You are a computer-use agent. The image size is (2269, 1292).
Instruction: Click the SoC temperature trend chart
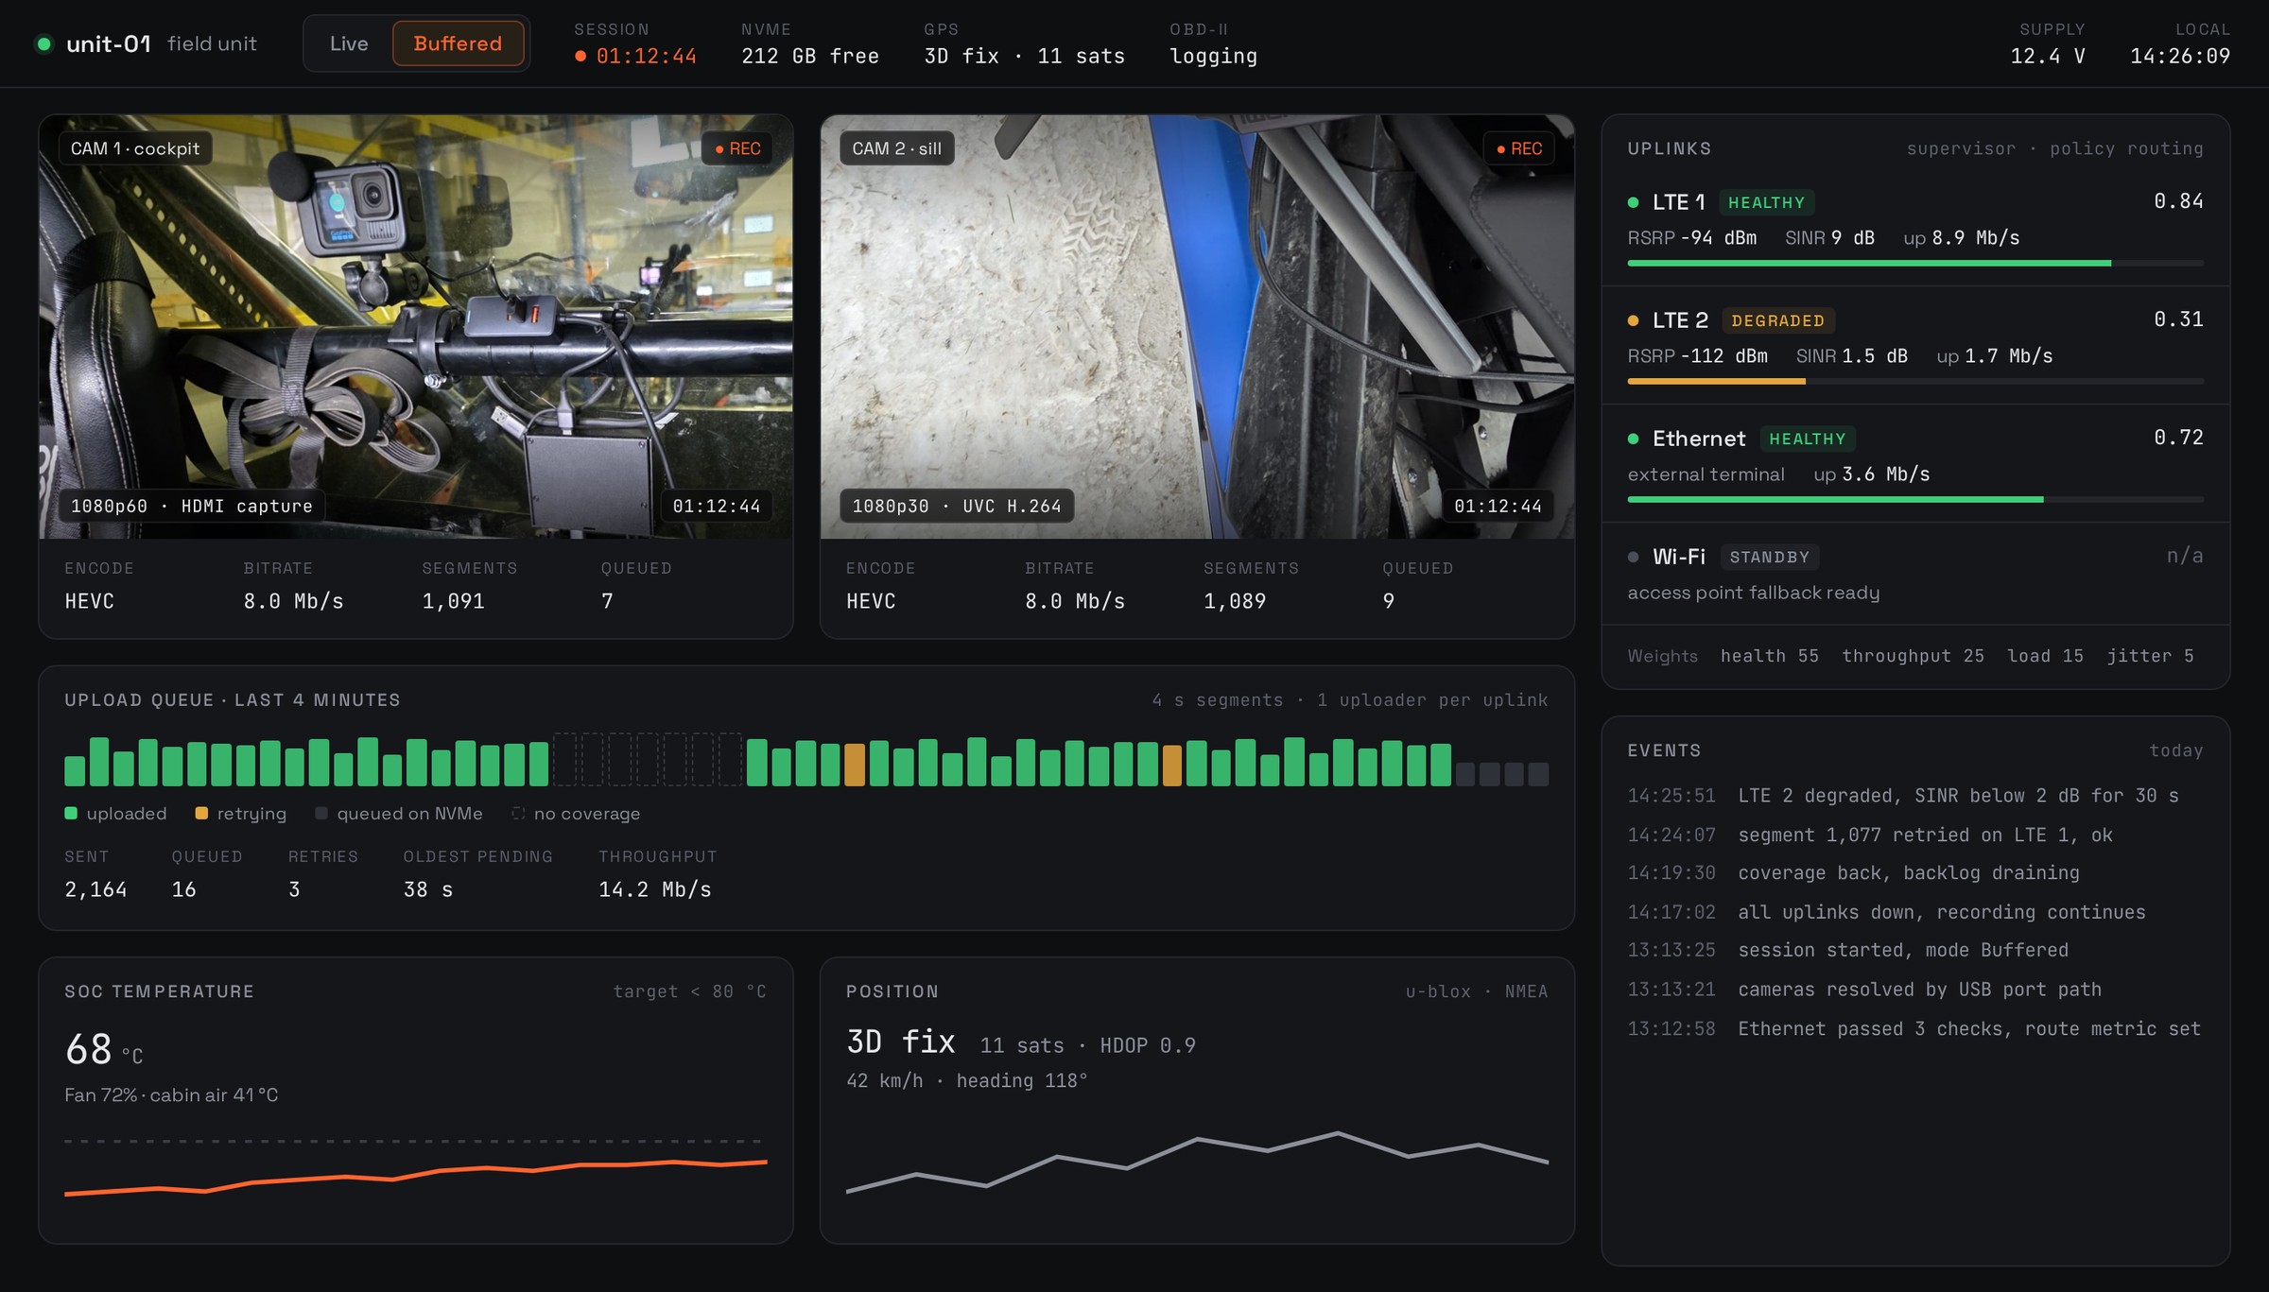coord(416,1168)
